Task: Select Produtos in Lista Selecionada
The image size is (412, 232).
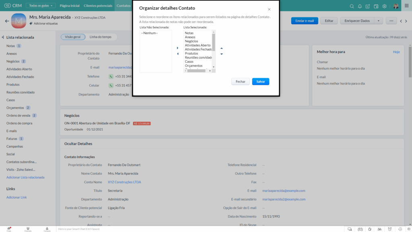Action: 191,54
